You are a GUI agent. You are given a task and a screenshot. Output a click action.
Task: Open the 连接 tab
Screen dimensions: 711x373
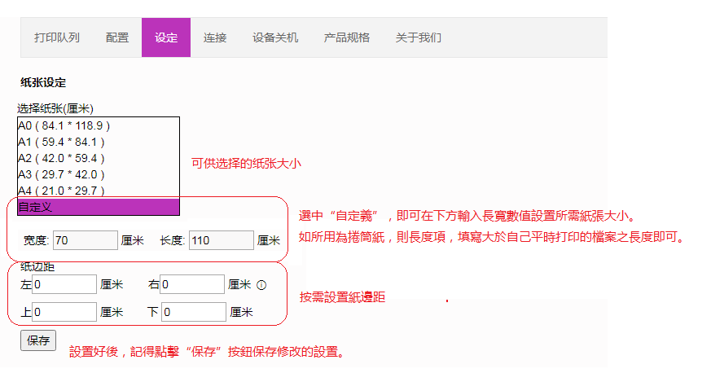(215, 37)
